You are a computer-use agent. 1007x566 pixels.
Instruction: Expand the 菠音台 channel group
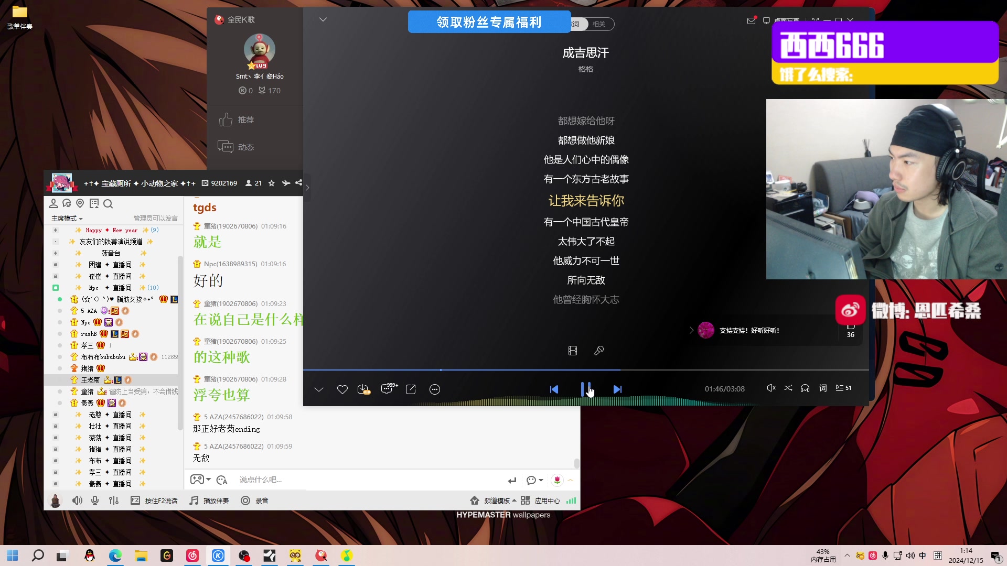point(55,253)
